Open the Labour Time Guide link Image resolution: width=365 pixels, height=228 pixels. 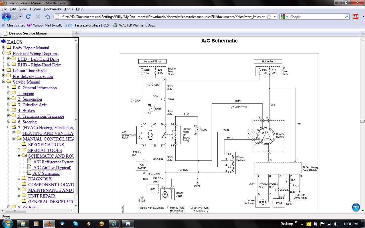click(29, 71)
